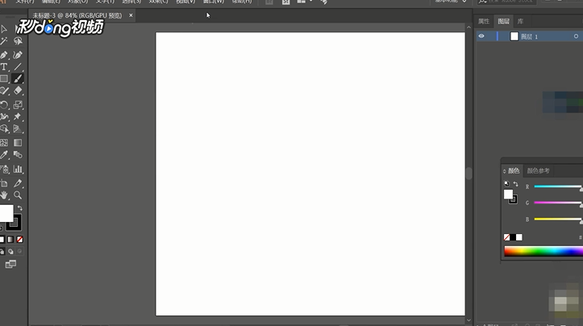The height and width of the screenshot is (326, 583).
Task: Click the Change Screen Mode icon
Action: pos(10,264)
